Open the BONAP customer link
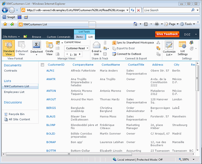202x164 pixels. tap(51, 142)
